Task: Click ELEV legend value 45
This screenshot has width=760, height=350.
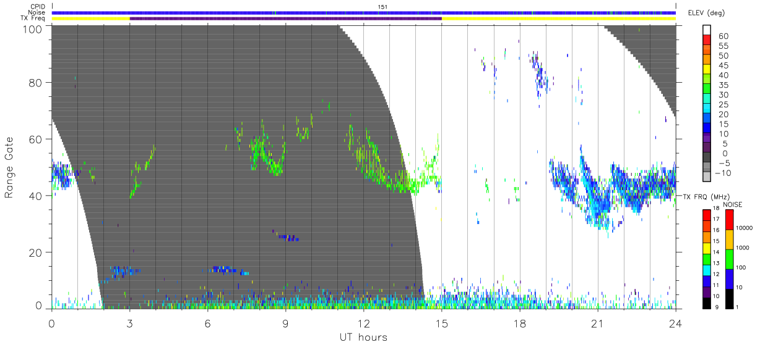Action: (722, 65)
